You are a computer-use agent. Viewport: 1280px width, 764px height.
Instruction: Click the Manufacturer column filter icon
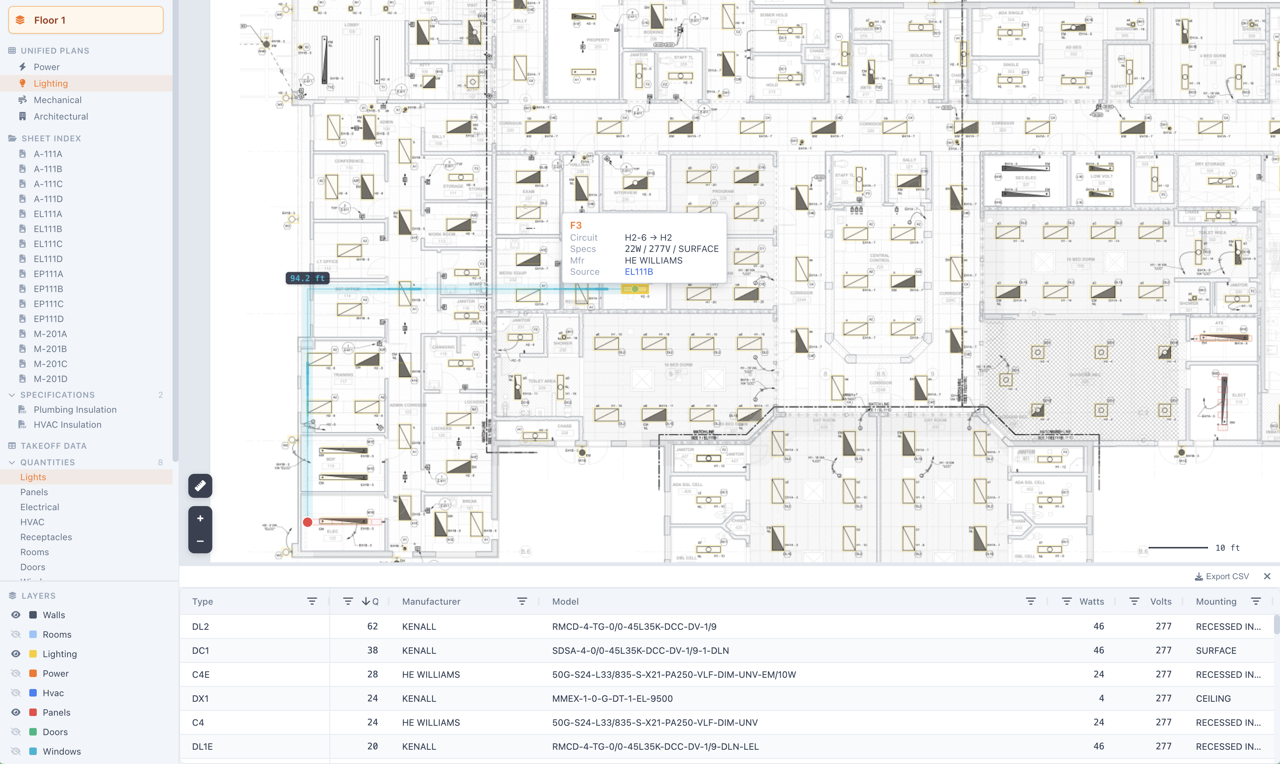coord(522,601)
